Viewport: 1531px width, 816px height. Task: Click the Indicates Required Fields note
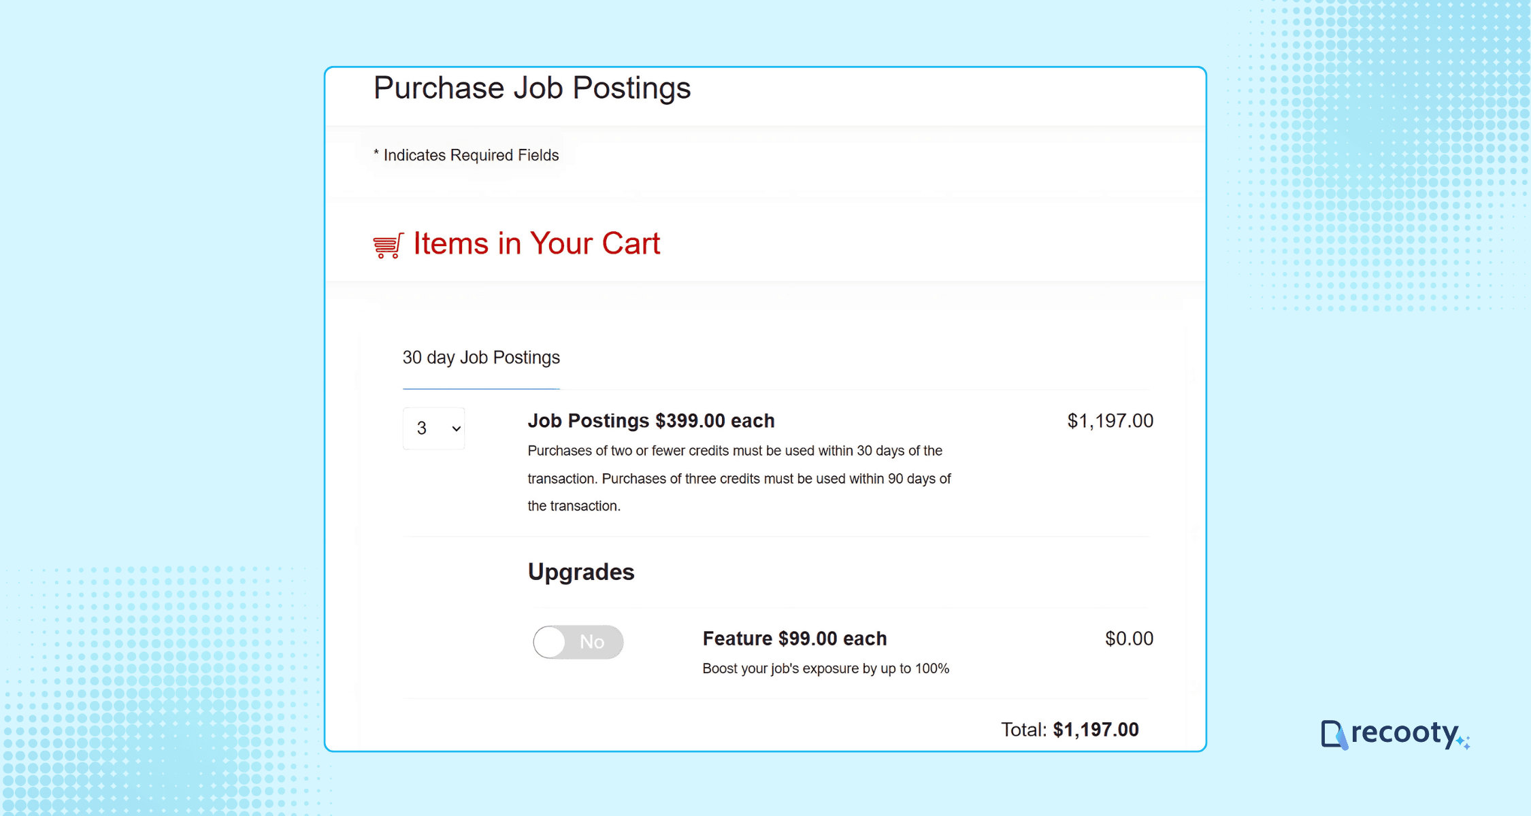point(465,155)
